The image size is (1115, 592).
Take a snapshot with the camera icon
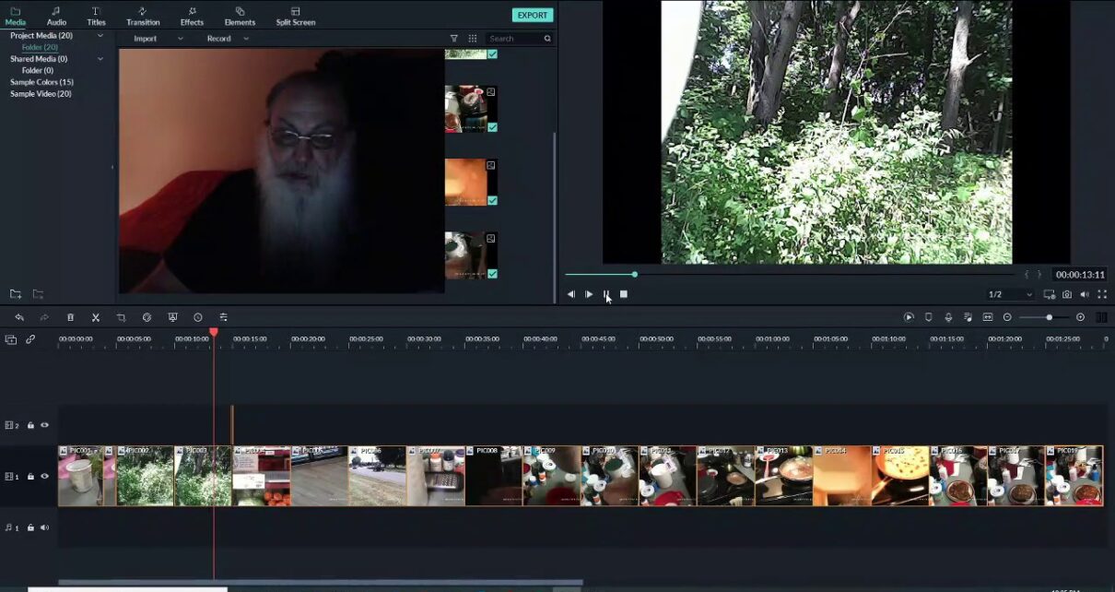click(1066, 294)
